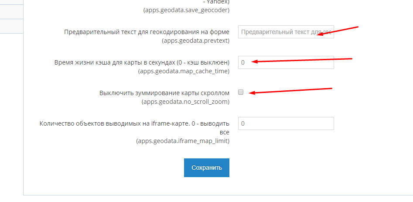Enable 'Выключить зуммирование карты скроллом' checkbox

coord(241,92)
